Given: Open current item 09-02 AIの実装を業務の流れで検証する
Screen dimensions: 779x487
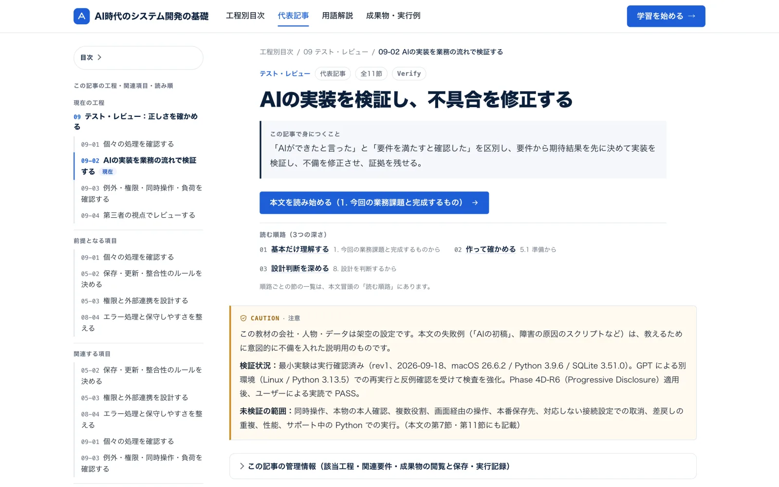Looking at the screenshot, I should tap(139, 166).
